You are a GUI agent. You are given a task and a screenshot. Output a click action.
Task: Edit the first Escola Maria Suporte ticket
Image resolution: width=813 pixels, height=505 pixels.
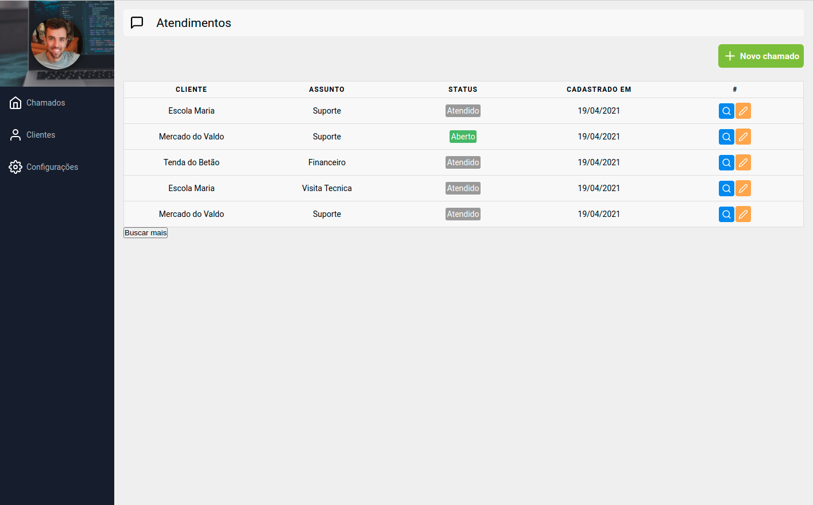click(743, 111)
